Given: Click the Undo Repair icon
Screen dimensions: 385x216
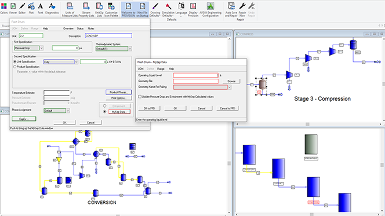Looking at the screenshot, I should pyautogui.click(x=252, y=10).
